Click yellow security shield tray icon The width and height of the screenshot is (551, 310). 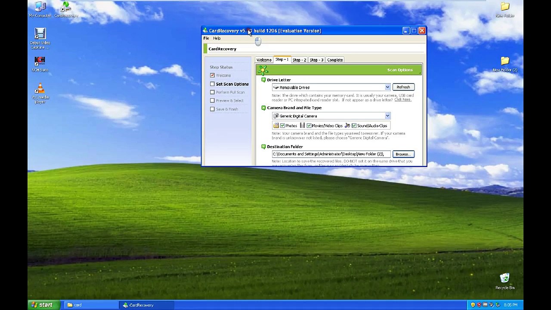[x=473, y=305]
